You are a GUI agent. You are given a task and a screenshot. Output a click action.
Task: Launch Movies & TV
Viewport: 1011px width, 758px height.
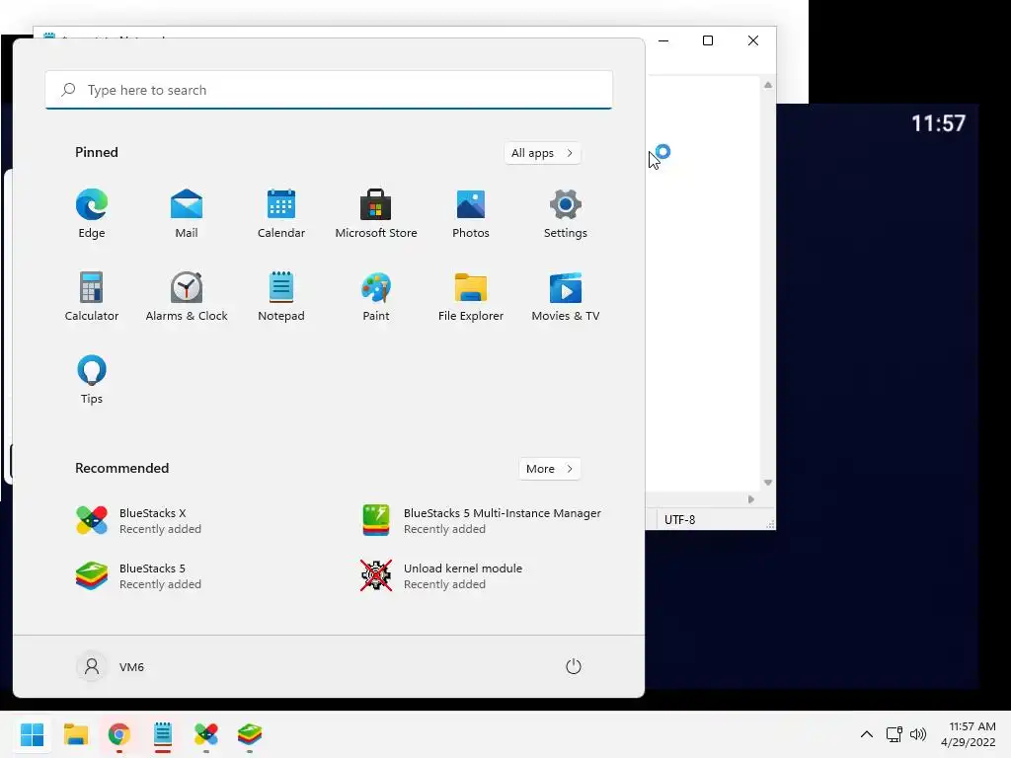click(x=566, y=296)
